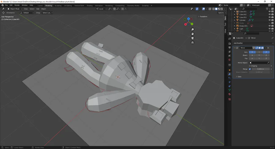This screenshot has height=149, width=275.
Task: Open the File menu
Action: click(x=6, y=5)
